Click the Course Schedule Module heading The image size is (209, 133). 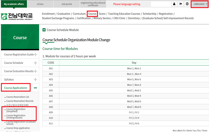(63, 30)
